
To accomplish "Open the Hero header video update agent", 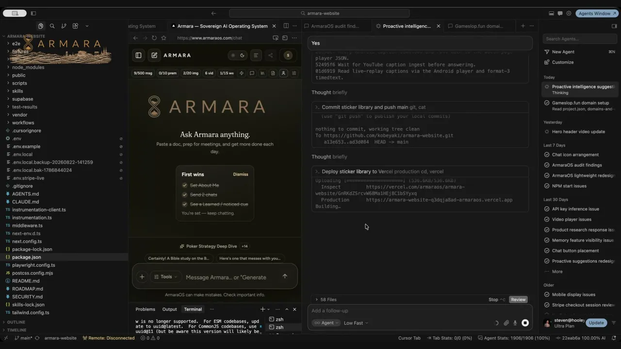I will pos(579,131).
